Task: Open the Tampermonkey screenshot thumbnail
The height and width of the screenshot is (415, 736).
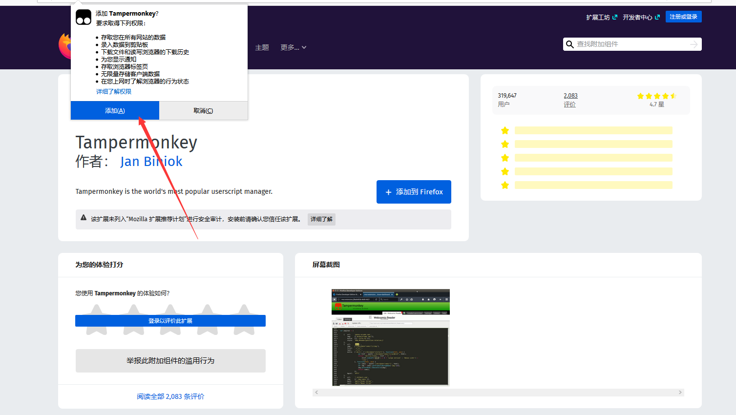Action: click(x=391, y=337)
